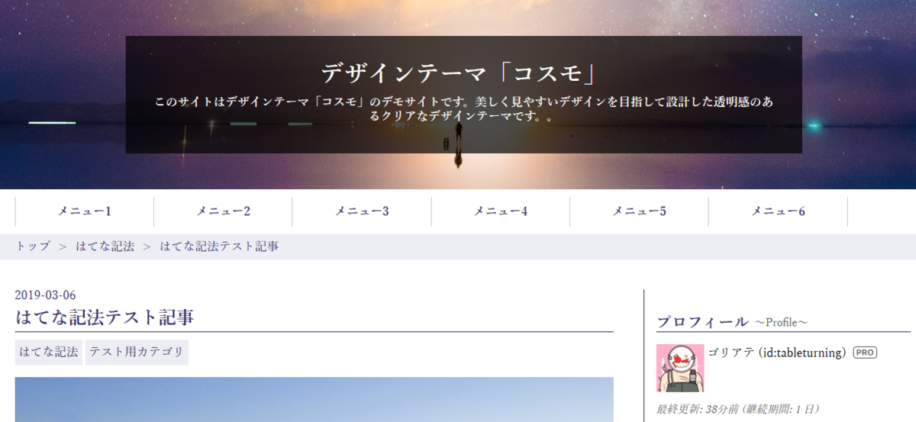Click the プロフィール ~Profile~ sidebar heading
The image size is (916, 422).
point(732,322)
